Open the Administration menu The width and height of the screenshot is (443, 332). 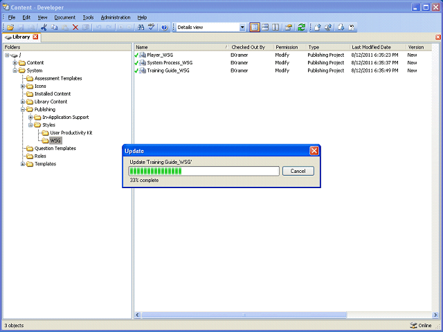[116, 17]
